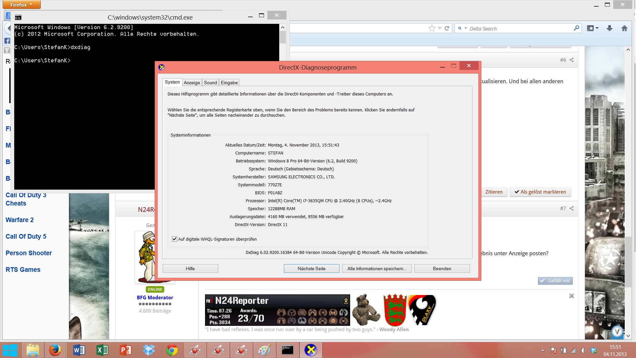Image resolution: width=636 pixels, height=358 pixels.
Task: Launch Word from the taskbar
Action: (79, 350)
